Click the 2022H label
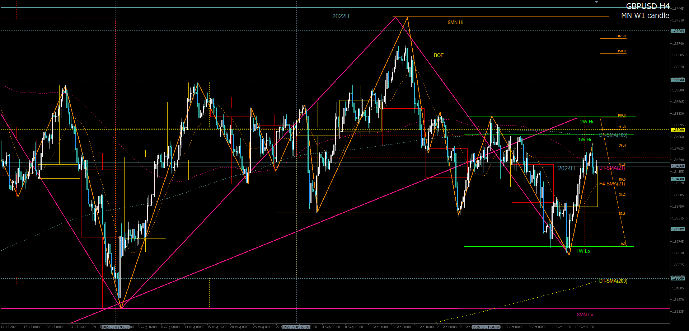The width and height of the screenshot is (689, 331). tap(340, 16)
